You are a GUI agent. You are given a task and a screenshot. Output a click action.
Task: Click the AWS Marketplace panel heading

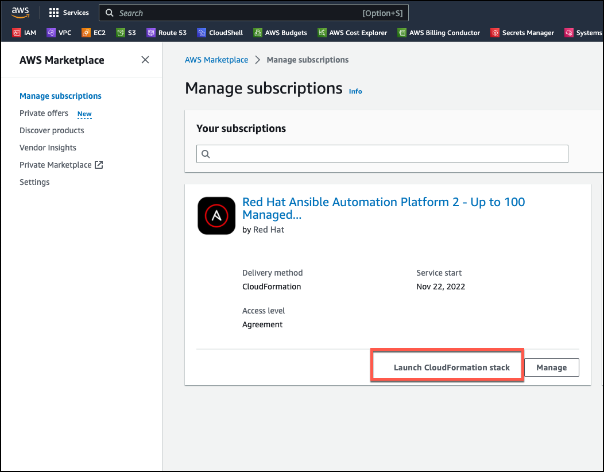(61, 60)
